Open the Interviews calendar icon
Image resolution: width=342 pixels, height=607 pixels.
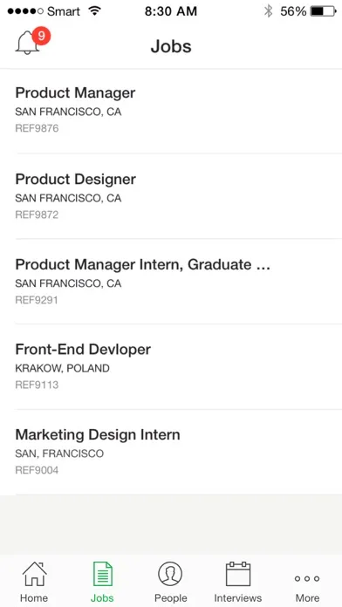point(238,574)
